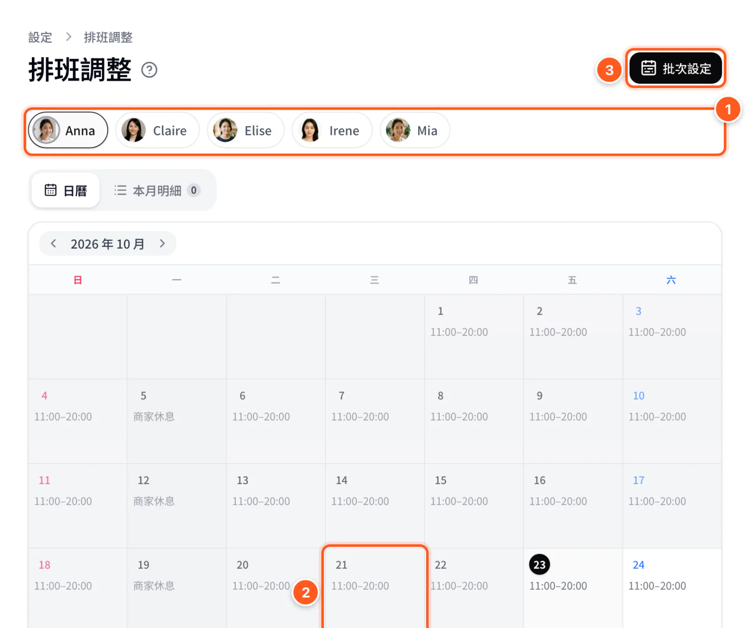Open October 12 商家休息 day cell
This screenshot has width=750, height=628.
tap(177, 506)
